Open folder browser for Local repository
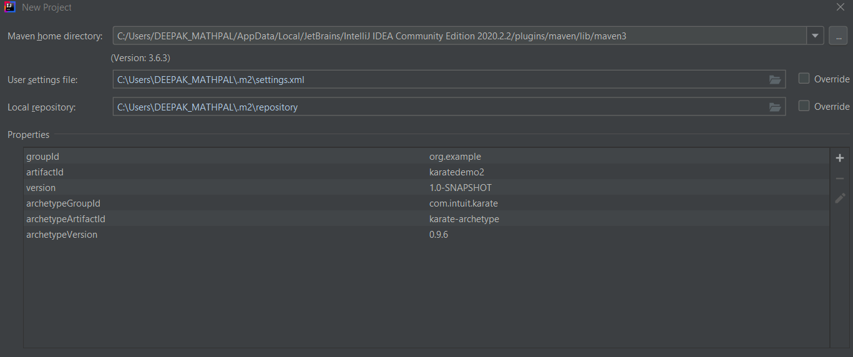Image resolution: width=853 pixels, height=357 pixels. coord(775,107)
